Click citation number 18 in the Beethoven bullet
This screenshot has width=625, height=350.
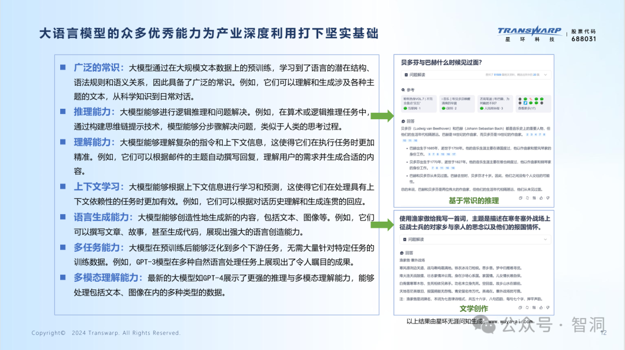click(453, 168)
